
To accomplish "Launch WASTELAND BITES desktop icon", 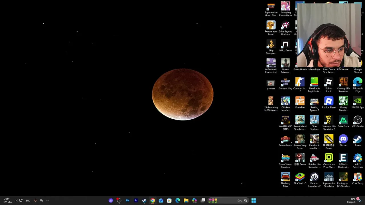I will pyautogui.click(x=285, y=123).
